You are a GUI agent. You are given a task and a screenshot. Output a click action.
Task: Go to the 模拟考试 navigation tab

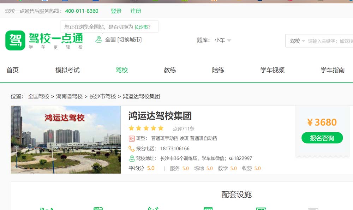coord(67,70)
